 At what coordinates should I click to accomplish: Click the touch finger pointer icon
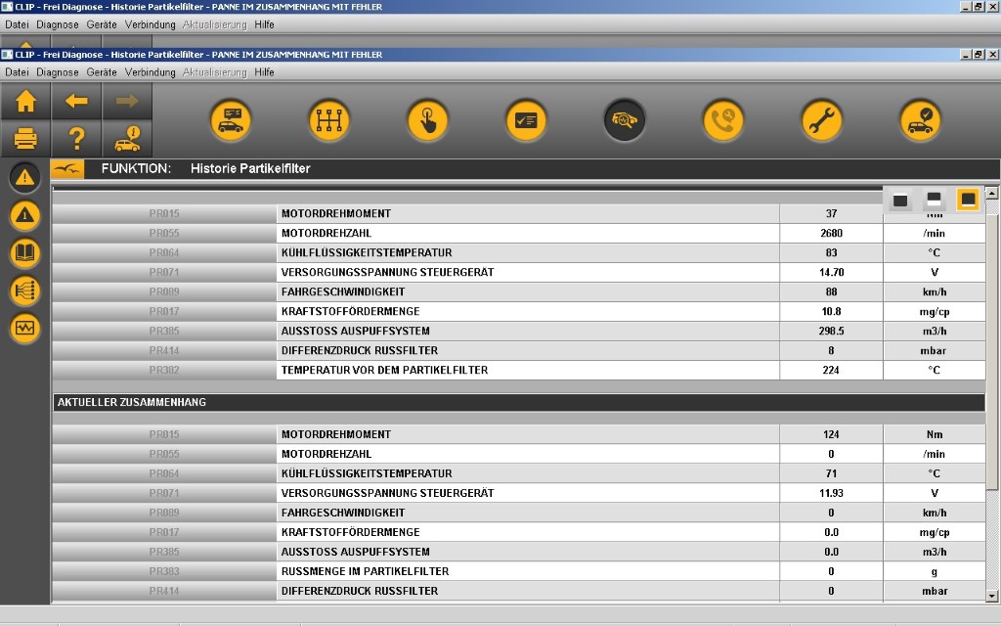tap(427, 121)
